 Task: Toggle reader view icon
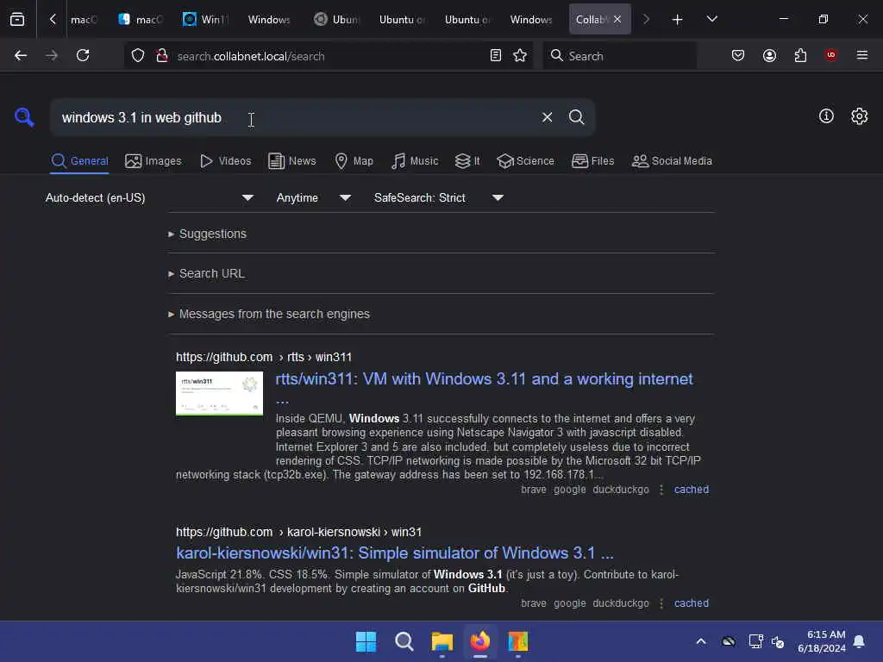tap(496, 55)
